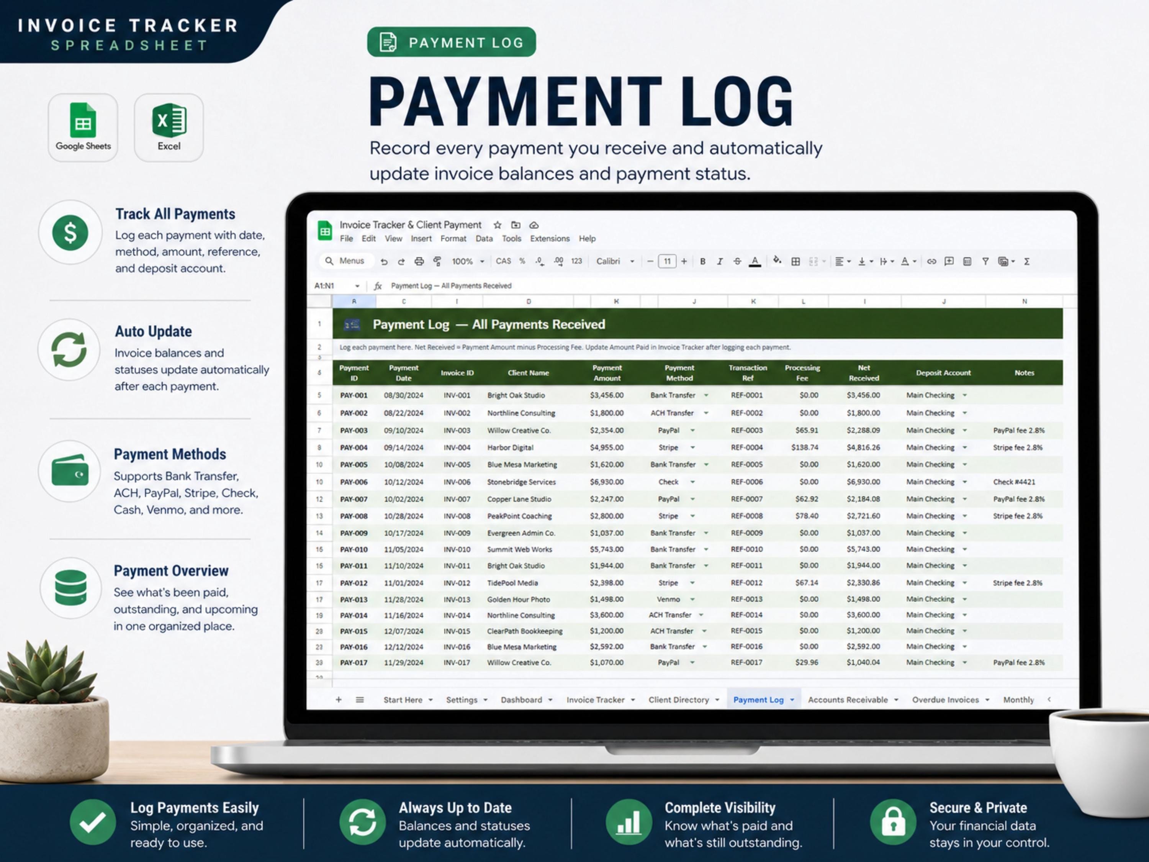Open the File menu
Screen dimensions: 1149x862
pyautogui.click(x=347, y=239)
